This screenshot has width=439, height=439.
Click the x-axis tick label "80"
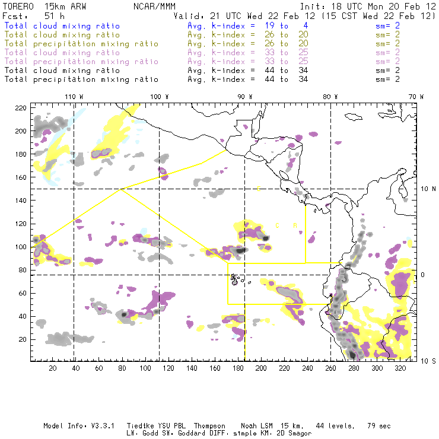coord(122,368)
